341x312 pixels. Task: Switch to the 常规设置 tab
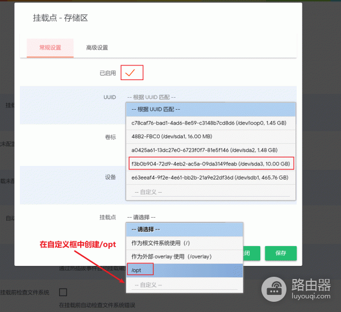(50, 48)
